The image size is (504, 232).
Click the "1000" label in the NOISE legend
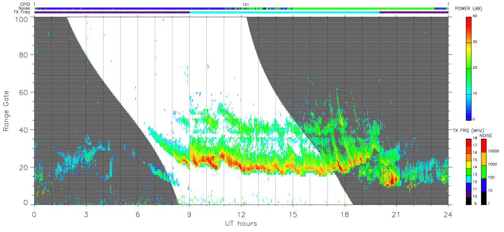point(492,164)
